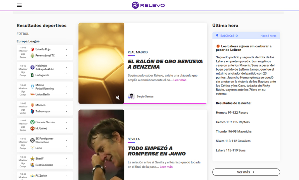Screen dimensions: 299x180
Task: Click Lakers 115-119 Suns result
Action: click(231, 150)
